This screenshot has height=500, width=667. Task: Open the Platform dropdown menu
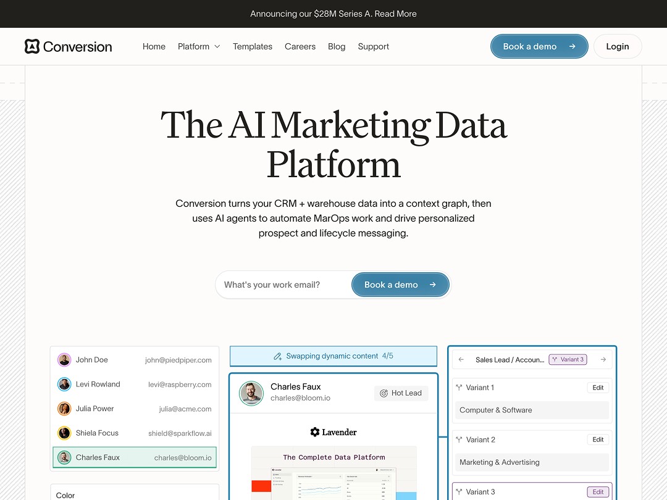pyautogui.click(x=198, y=46)
